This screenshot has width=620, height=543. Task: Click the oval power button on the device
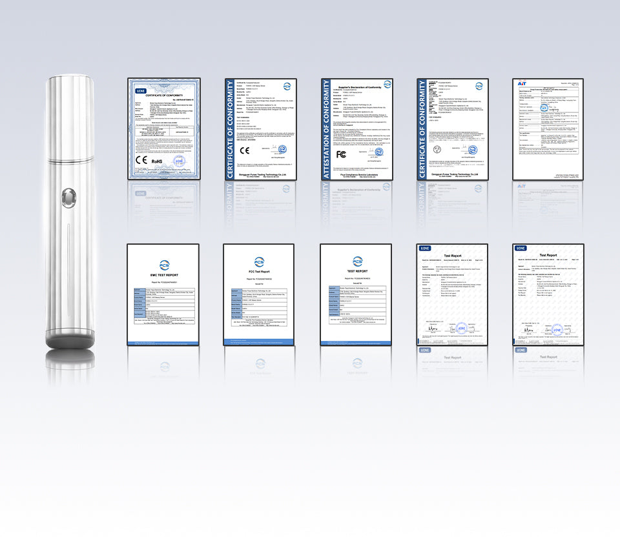pos(67,198)
